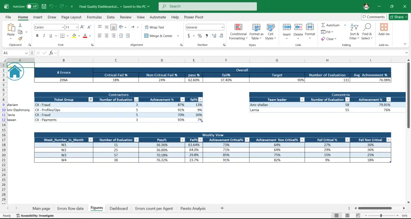Viewport: 411px width, 219px height.
Task: Decrease the font size
Action: point(89,27)
